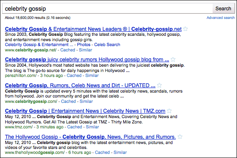237x158 pixels.
Task: Click the '3 hours ago' timestamp
Action: pyautogui.click(x=51, y=75)
